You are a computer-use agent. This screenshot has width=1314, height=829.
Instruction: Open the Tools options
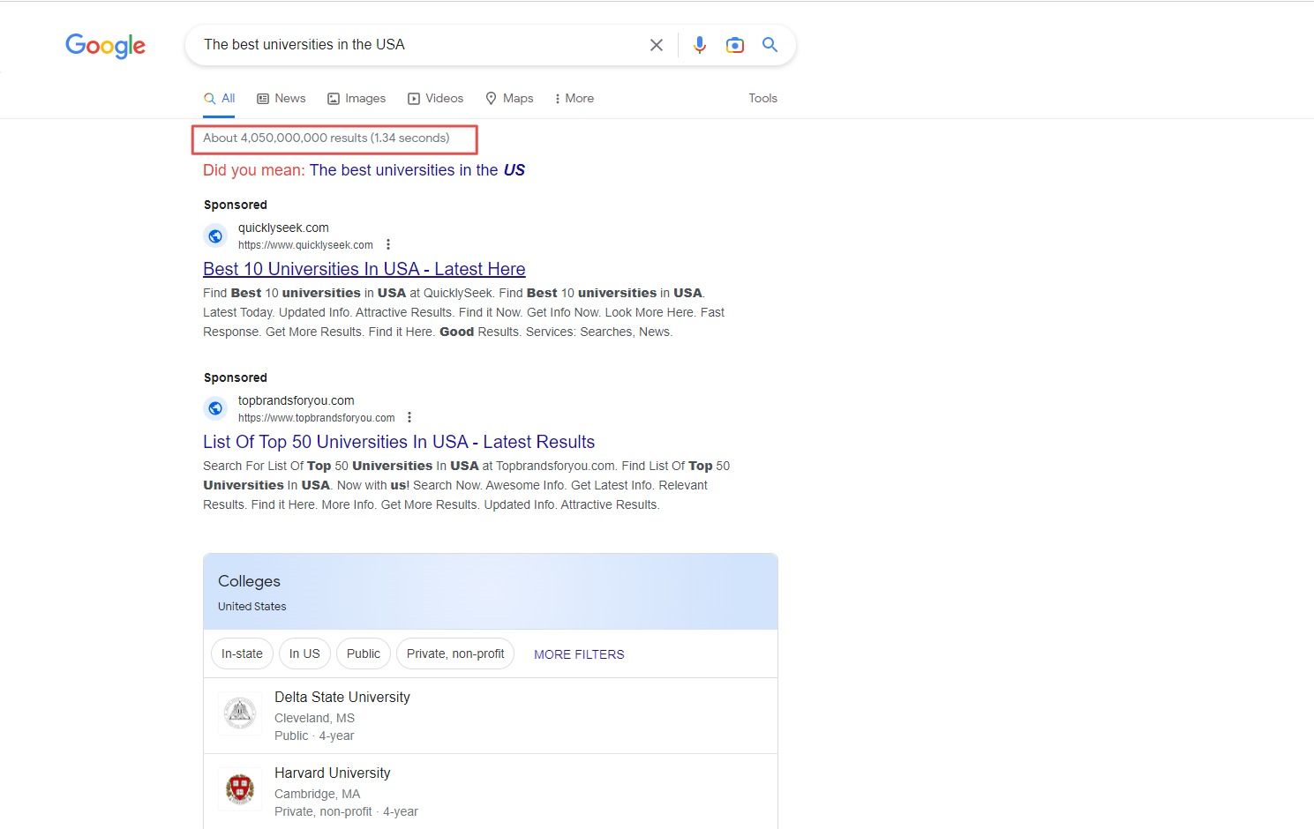(762, 98)
